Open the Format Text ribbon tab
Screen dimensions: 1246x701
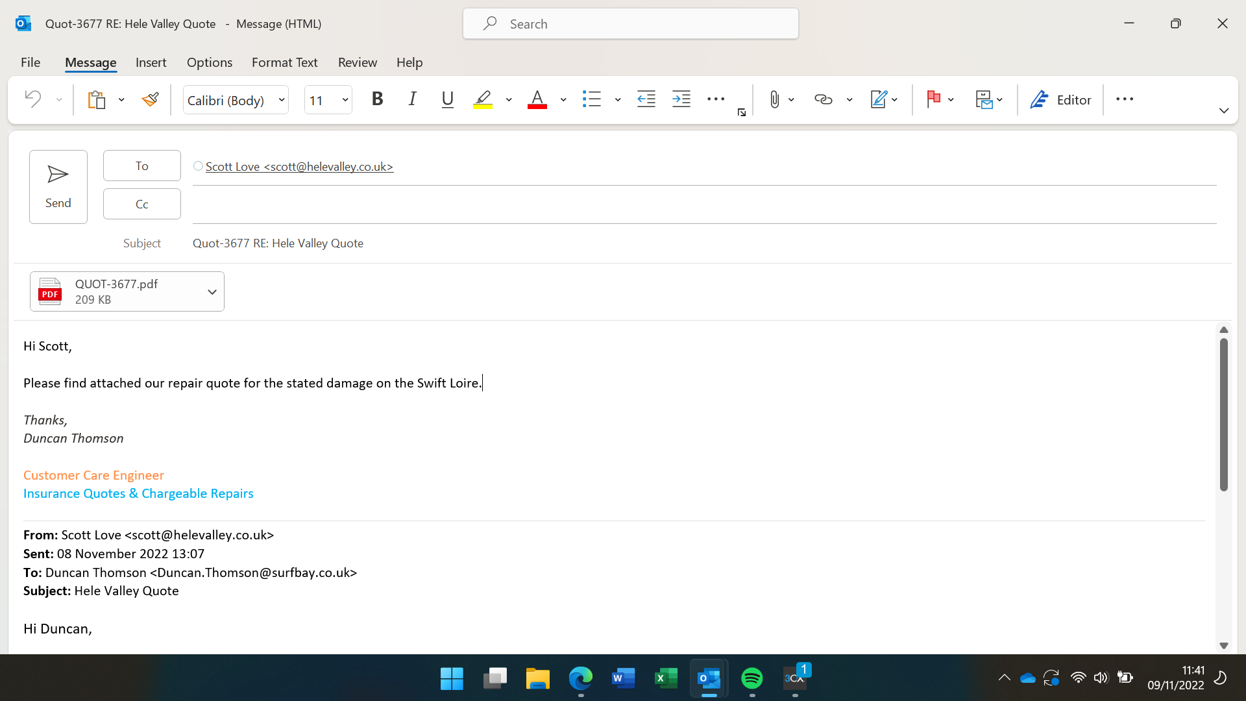click(x=284, y=62)
